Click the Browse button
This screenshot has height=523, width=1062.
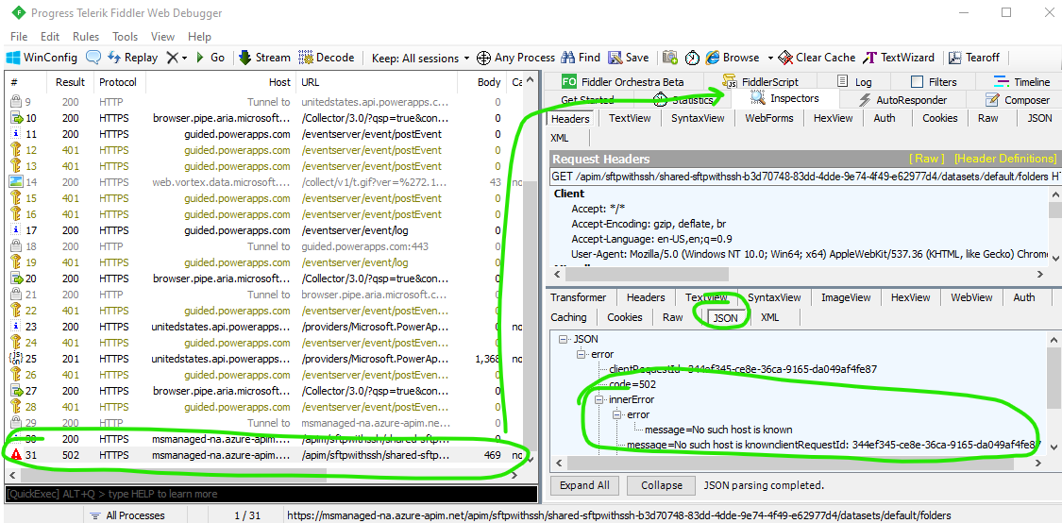[x=733, y=58]
